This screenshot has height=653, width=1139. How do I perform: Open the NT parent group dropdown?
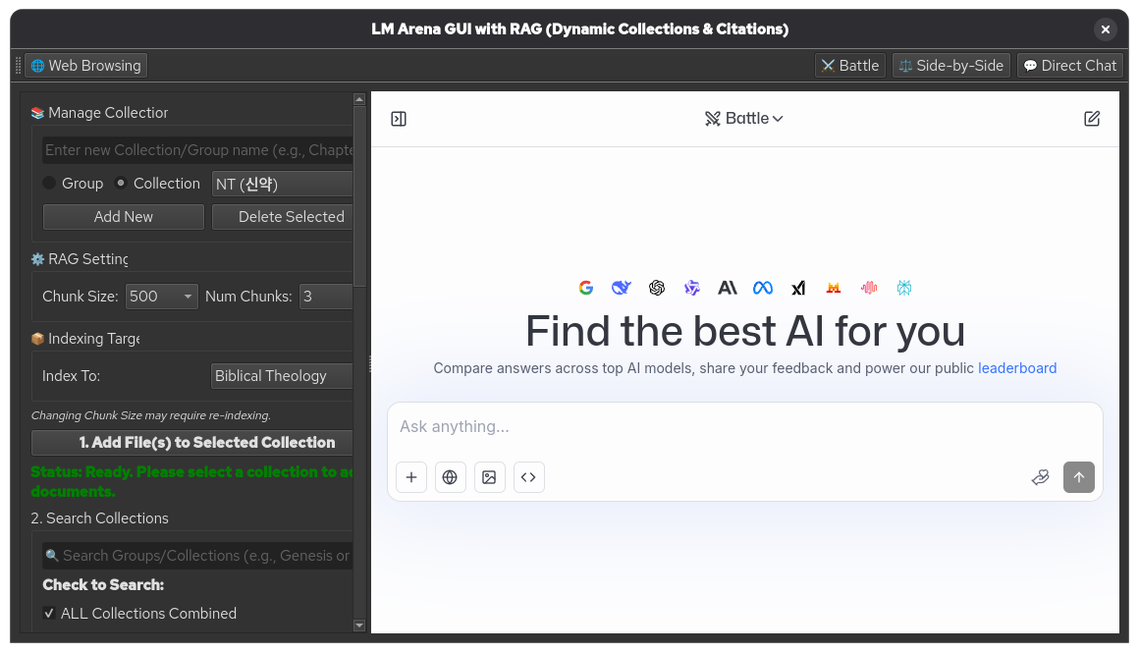(x=282, y=184)
